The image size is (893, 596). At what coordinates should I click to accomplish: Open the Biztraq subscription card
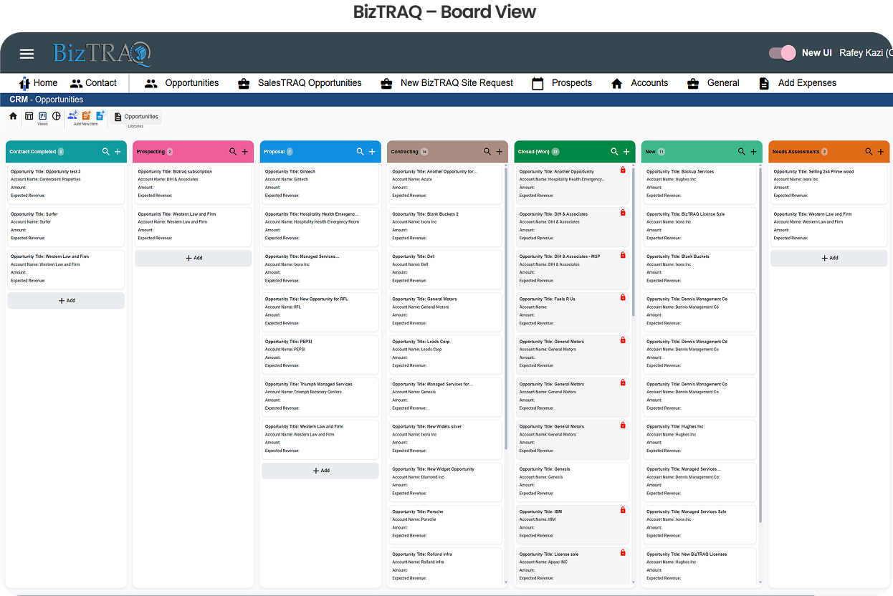tap(194, 183)
